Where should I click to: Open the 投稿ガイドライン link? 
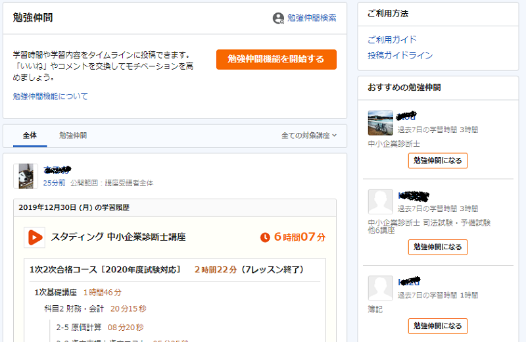tap(400, 55)
